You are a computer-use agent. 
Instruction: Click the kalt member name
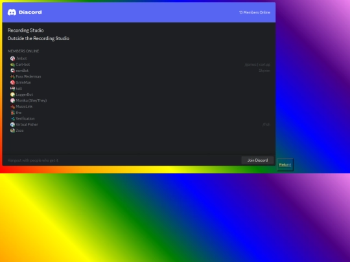pos(19,89)
